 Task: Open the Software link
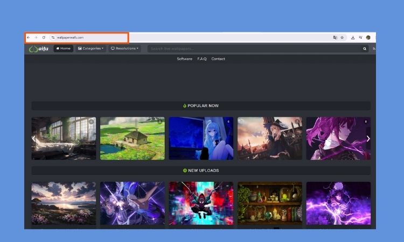tap(184, 59)
